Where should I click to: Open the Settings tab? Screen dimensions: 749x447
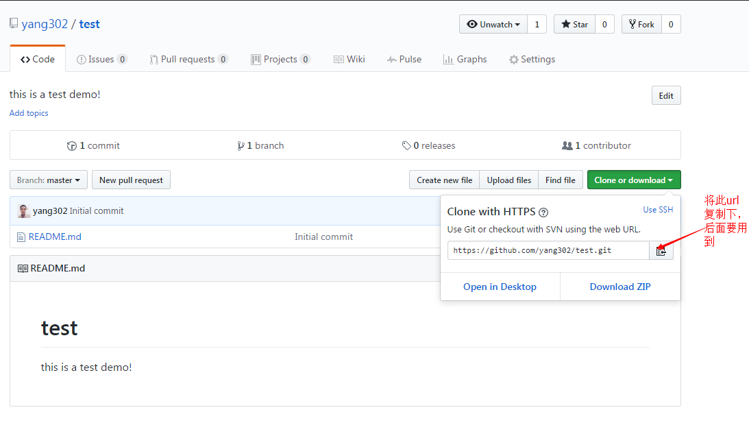point(532,59)
